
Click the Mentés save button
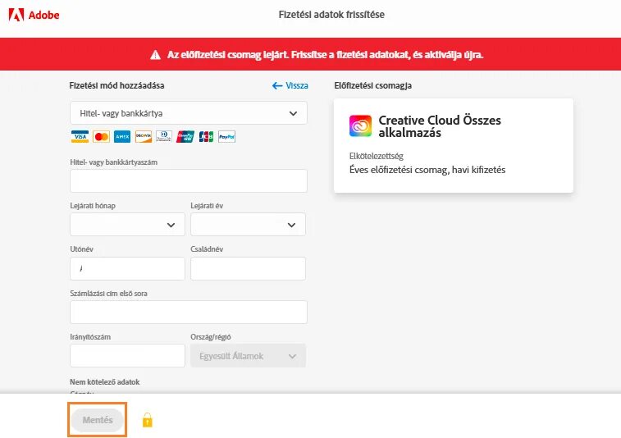click(98, 420)
